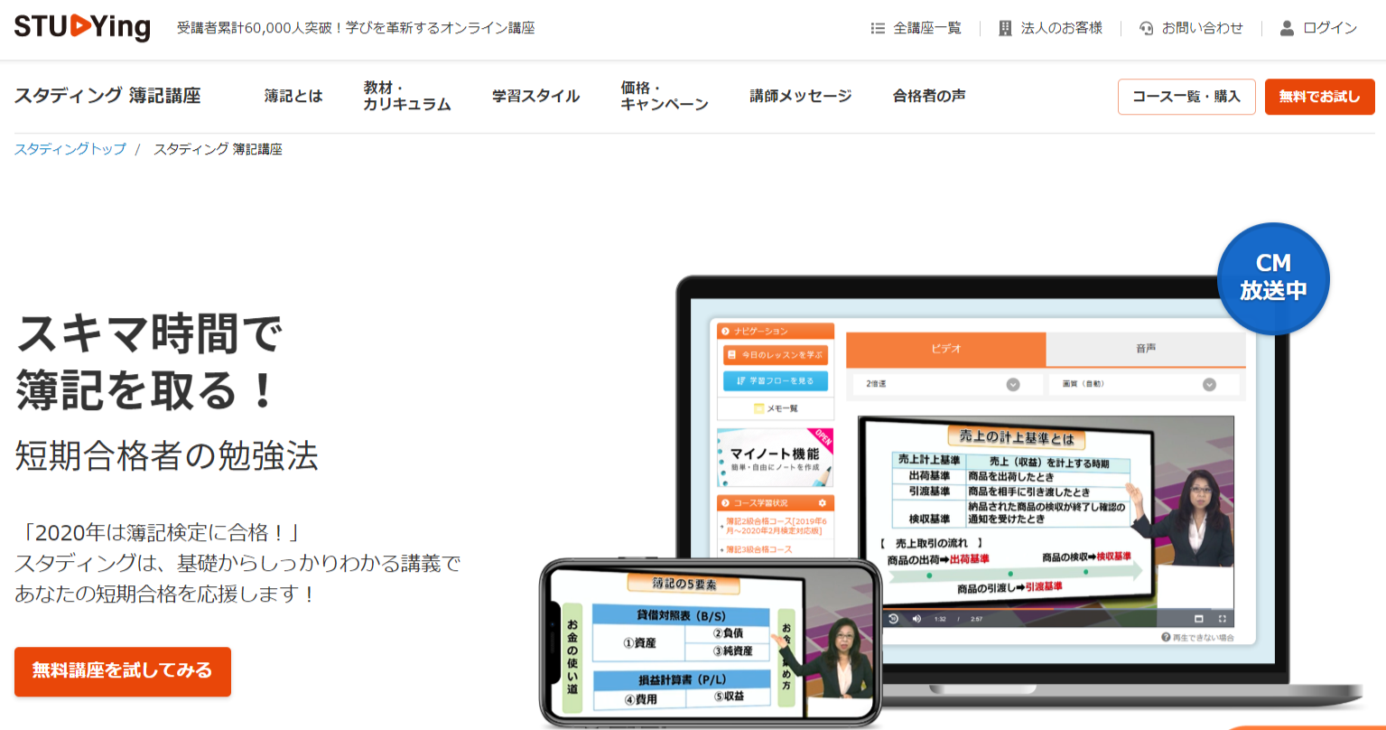Click the 簿記3級合格コース item
The height and width of the screenshot is (730, 1386).
(759, 549)
